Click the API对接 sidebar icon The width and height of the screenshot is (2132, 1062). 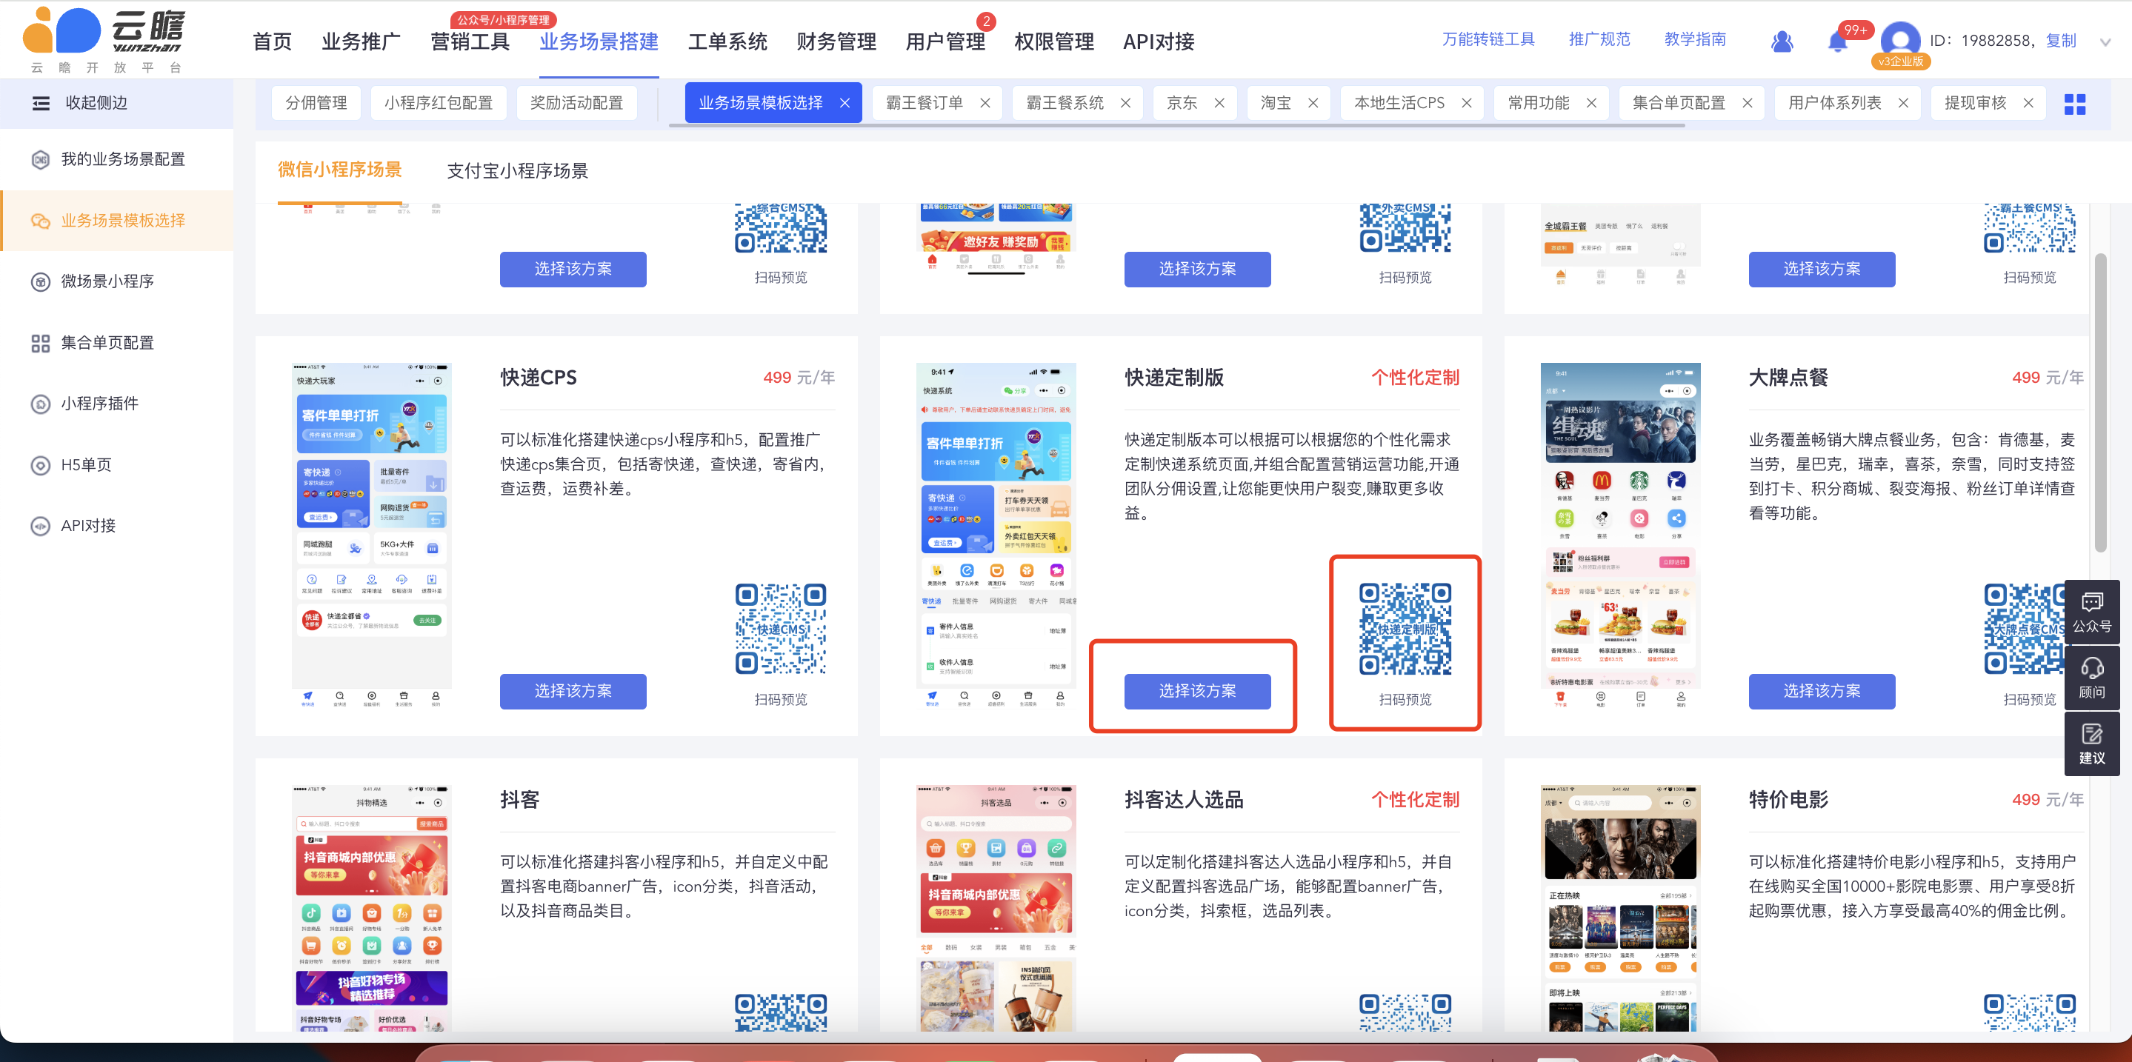click(41, 526)
